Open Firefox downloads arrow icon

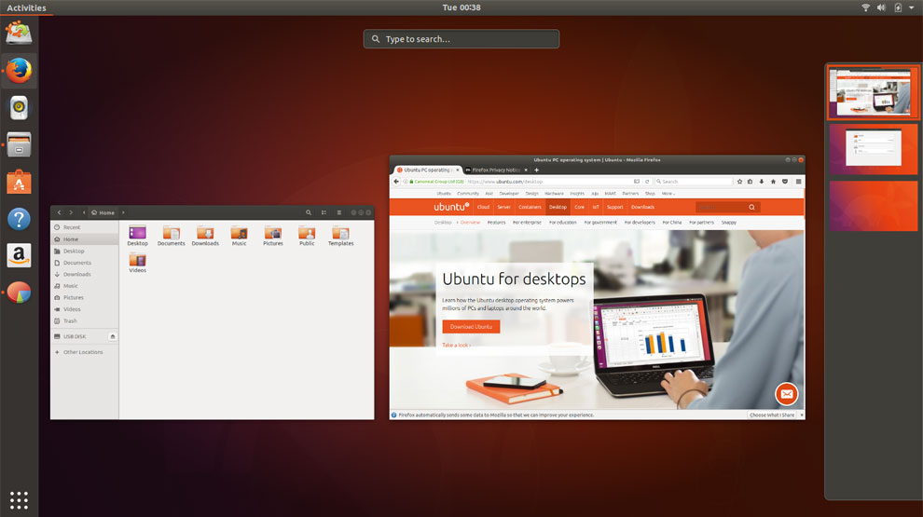pos(762,182)
